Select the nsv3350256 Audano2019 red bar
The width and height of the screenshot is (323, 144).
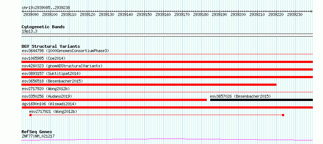[114, 100]
